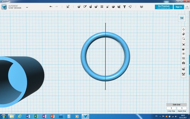Open File Explorer from the taskbar
The width and height of the screenshot is (190, 119).
click(12, 116)
